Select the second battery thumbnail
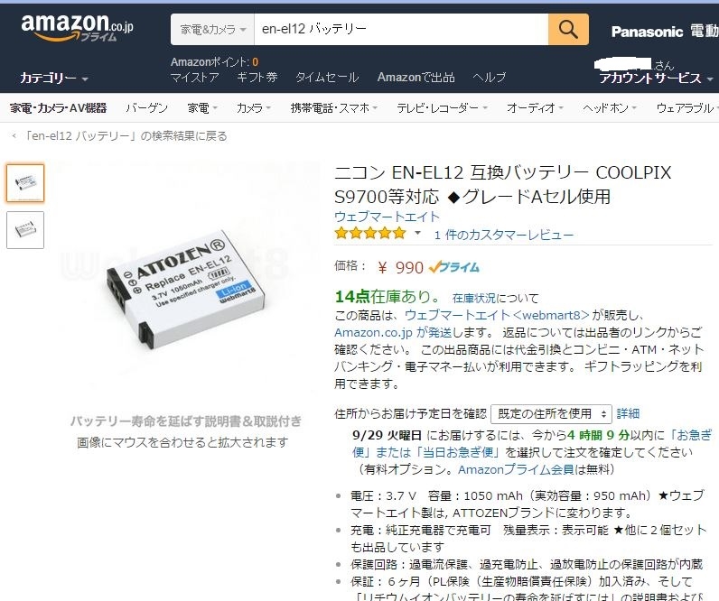 25,230
